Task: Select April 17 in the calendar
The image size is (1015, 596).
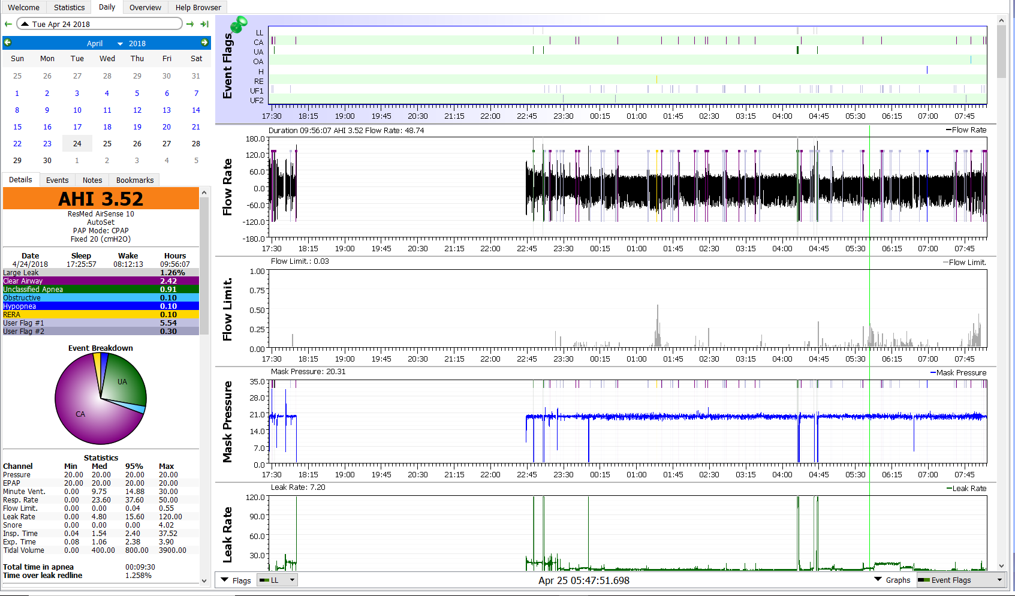Action: (77, 127)
